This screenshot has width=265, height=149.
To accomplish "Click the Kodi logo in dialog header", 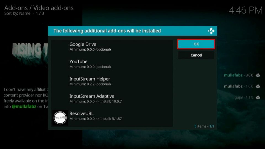I will click(x=211, y=31).
